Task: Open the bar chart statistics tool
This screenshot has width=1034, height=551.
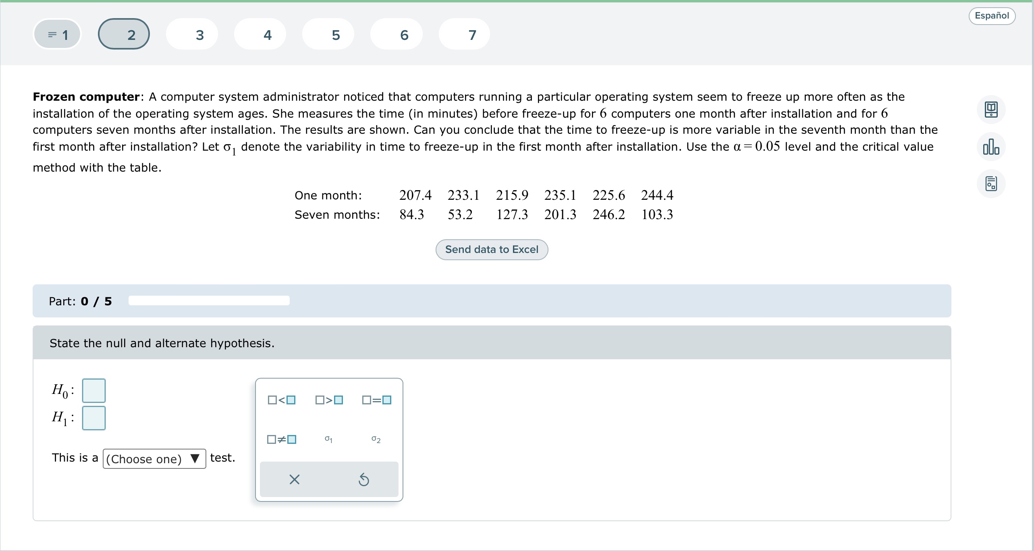Action: pyautogui.click(x=991, y=147)
